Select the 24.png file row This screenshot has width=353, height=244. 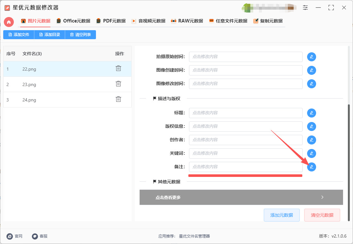(x=67, y=100)
